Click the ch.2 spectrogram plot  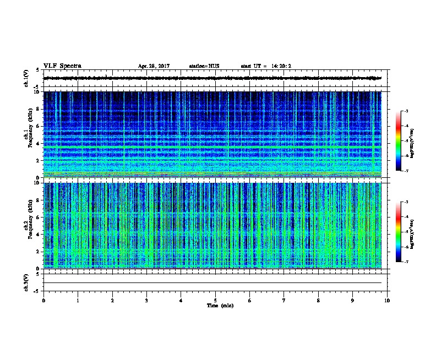point(212,226)
